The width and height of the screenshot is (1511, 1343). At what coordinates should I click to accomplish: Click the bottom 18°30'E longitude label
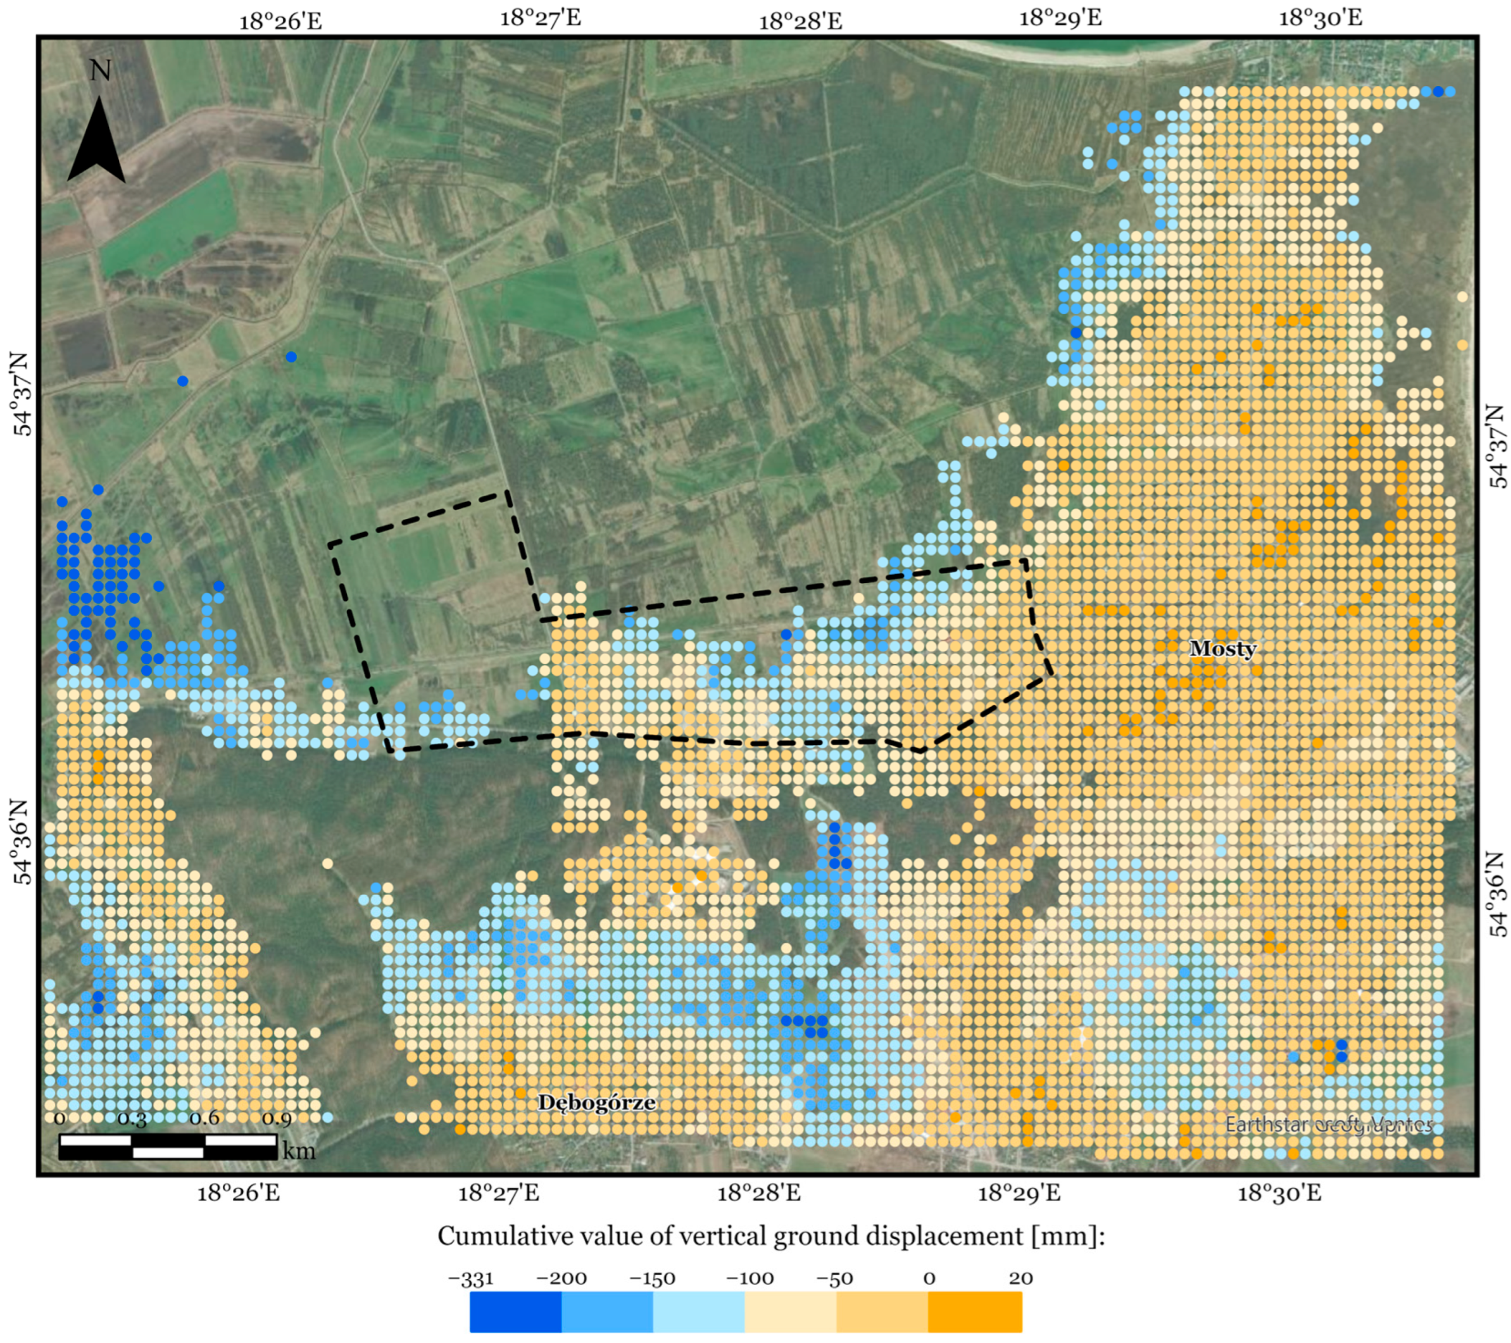tap(1279, 1193)
